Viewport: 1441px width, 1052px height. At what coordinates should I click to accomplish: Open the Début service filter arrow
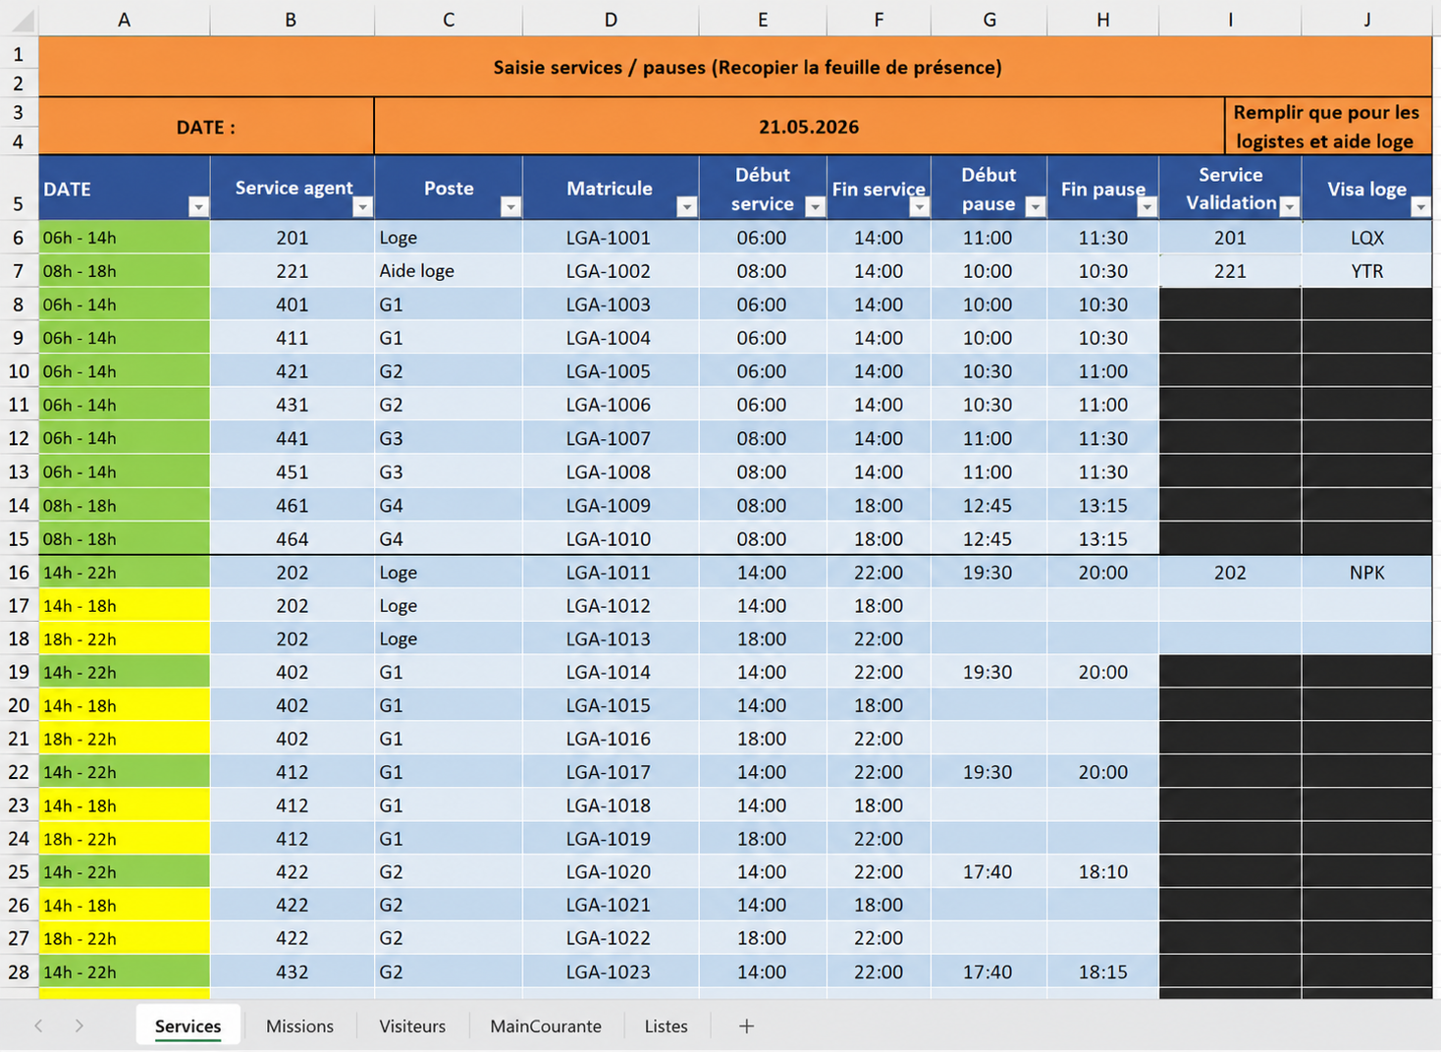[x=815, y=206]
